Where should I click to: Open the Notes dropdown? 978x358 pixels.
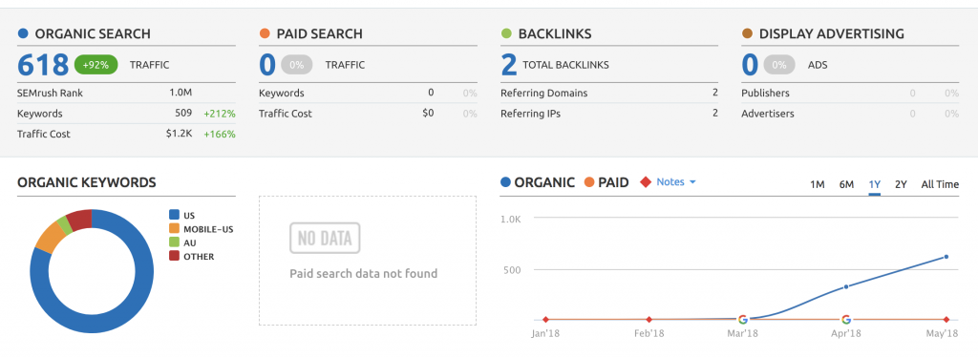click(676, 182)
